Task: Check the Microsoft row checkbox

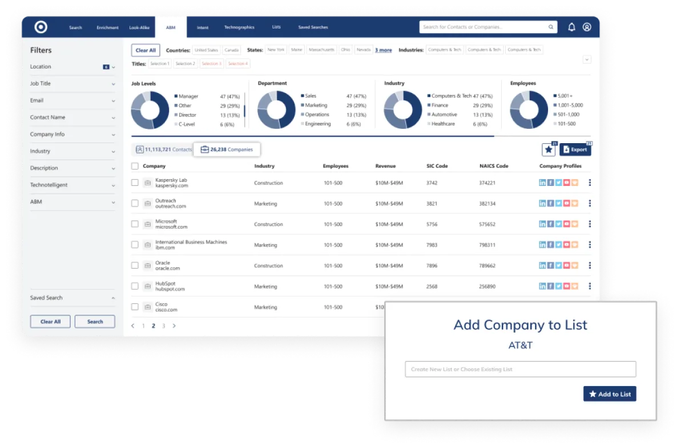Action: coord(135,224)
